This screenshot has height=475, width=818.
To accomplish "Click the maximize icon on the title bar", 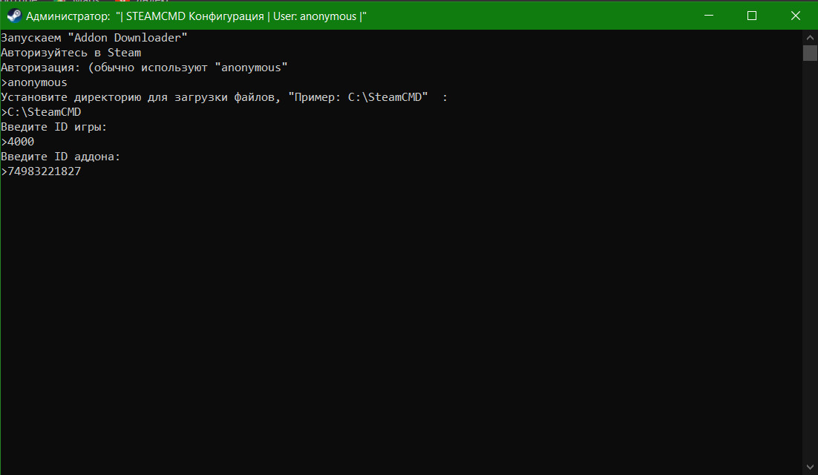I will click(x=752, y=15).
